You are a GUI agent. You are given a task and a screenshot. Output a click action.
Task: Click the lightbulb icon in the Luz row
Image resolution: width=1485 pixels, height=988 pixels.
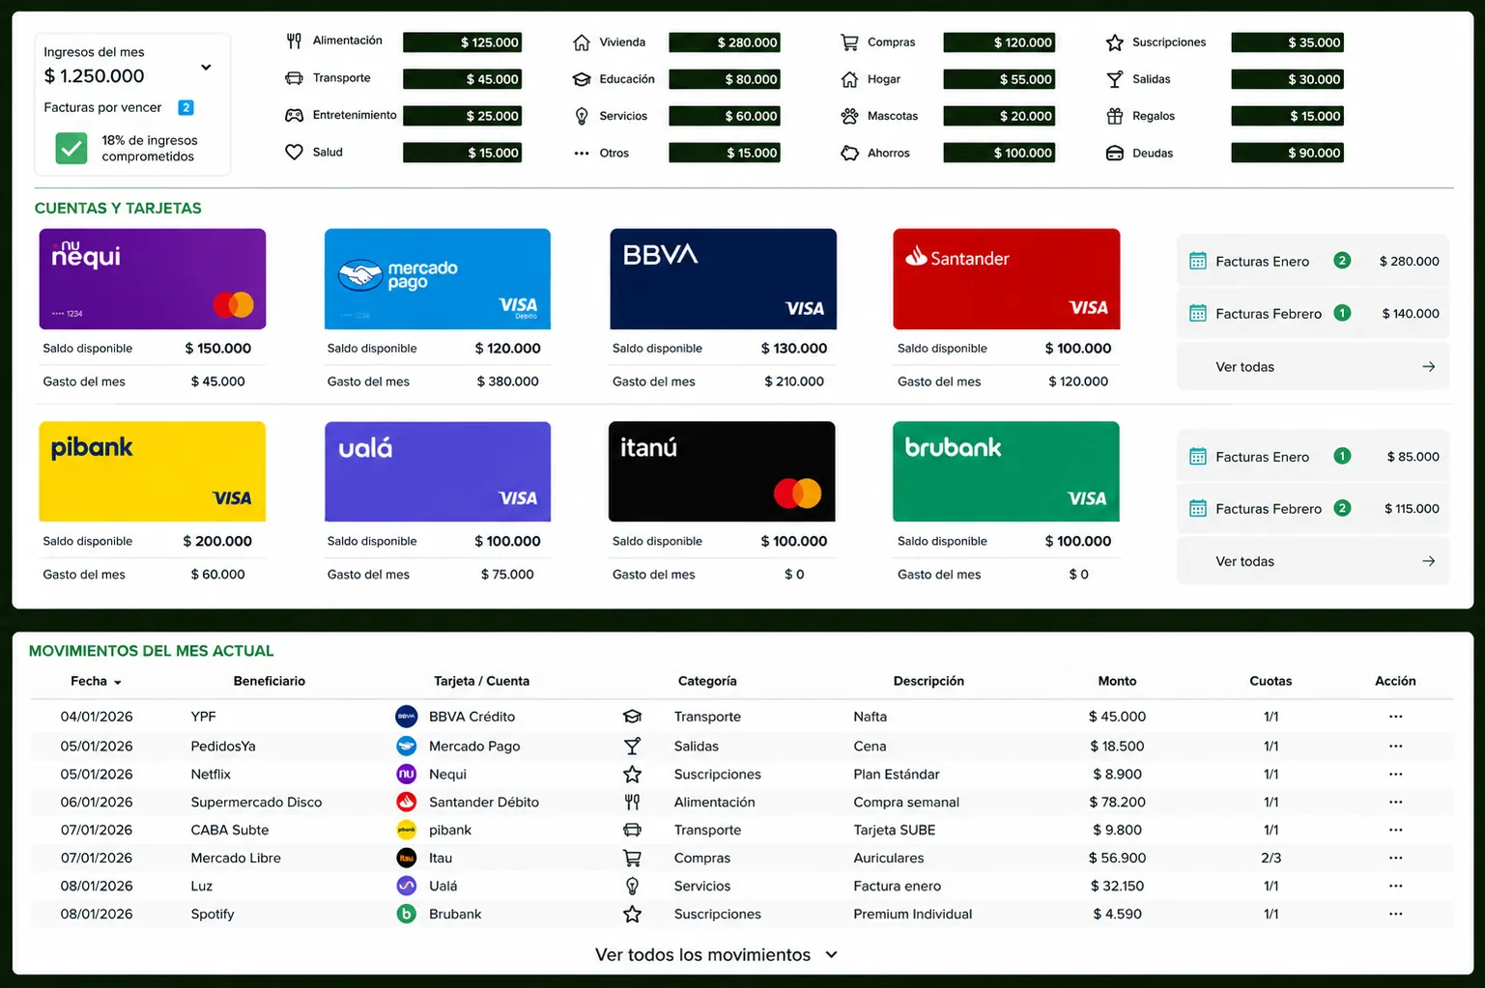[x=632, y=886]
